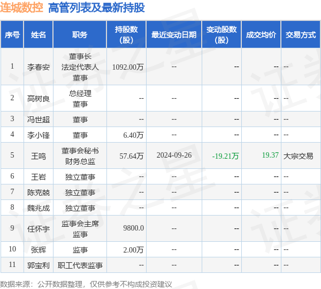Click the 姓名 column header
This screenshot has height=289, width=321.
click(39, 35)
